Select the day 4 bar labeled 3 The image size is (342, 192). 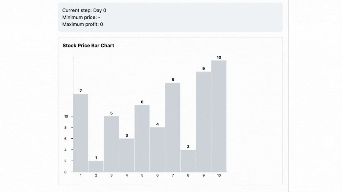[127, 155]
